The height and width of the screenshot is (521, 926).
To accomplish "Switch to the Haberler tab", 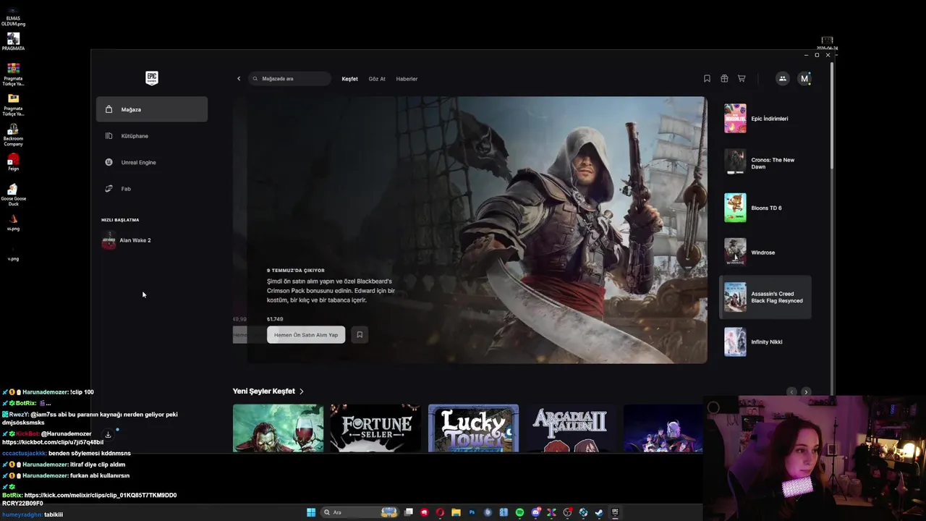I will coord(407,79).
